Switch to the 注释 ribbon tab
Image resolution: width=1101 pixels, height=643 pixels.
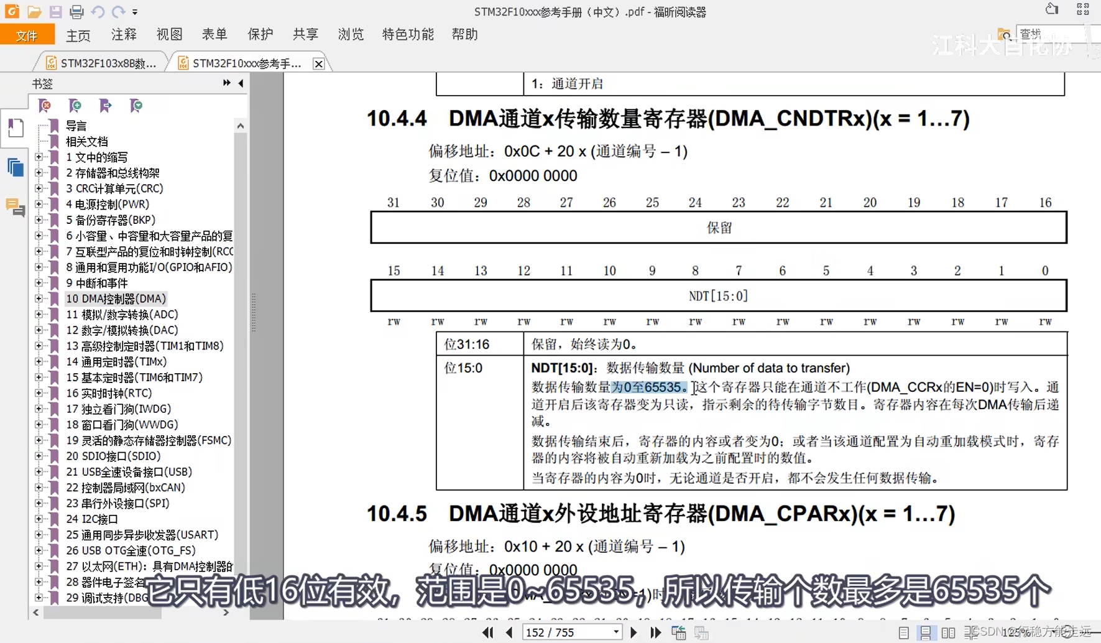[124, 34]
